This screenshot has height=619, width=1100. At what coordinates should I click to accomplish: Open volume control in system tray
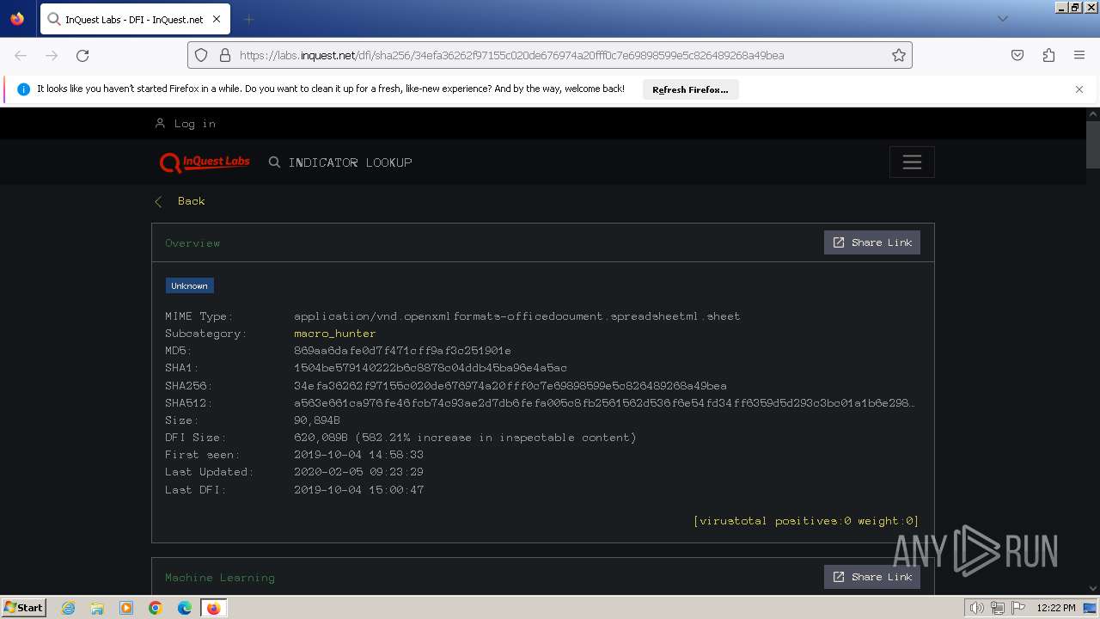click(977, 608)
